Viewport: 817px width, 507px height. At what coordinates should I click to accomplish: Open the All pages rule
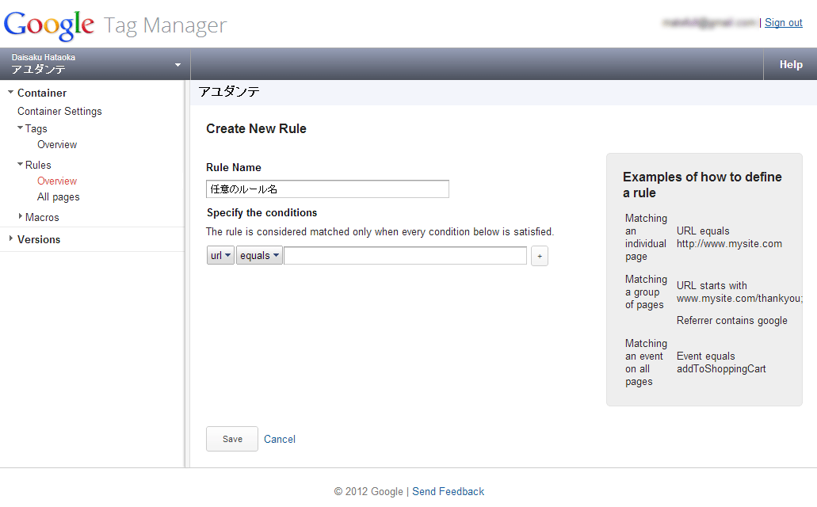tap(59, 197)
